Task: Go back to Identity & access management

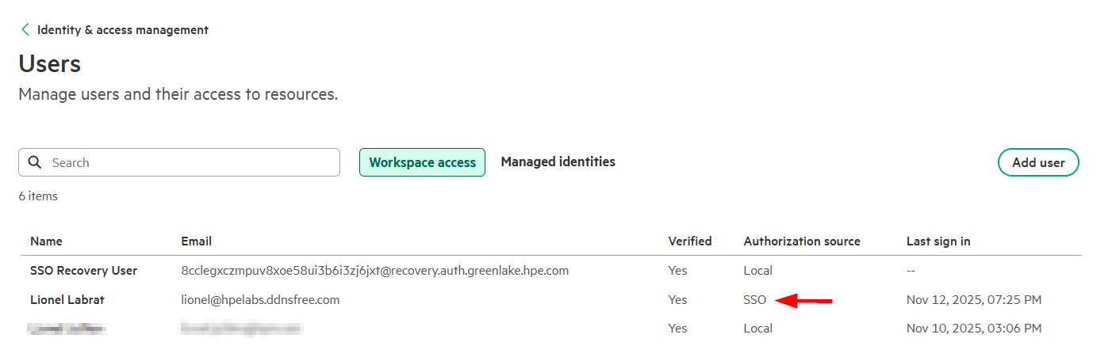Action: click(x=122, y=30)
